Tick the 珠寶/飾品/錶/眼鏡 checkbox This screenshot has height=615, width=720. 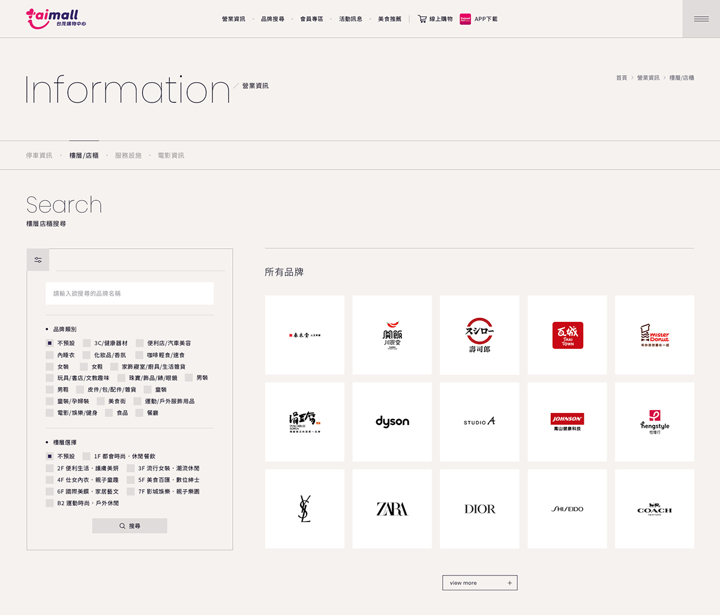[122, 378]
